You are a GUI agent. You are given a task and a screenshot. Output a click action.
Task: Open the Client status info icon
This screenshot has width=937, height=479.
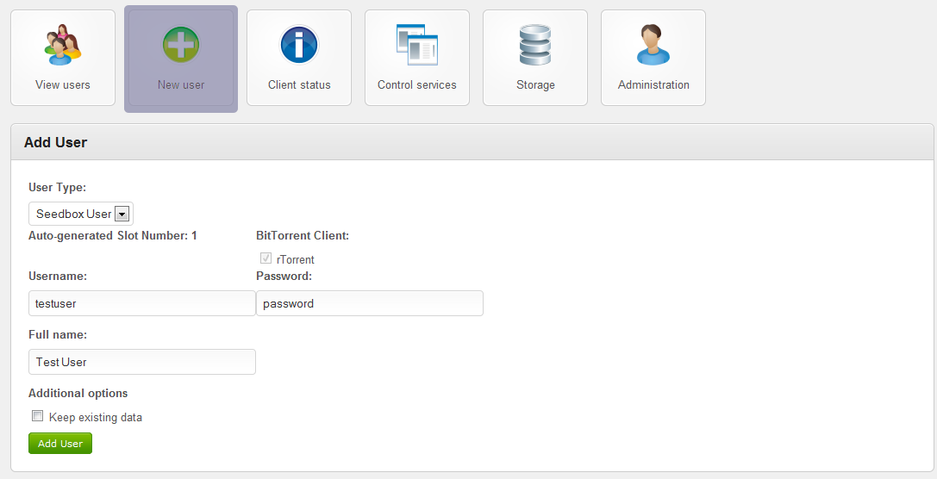click(299, 45)
